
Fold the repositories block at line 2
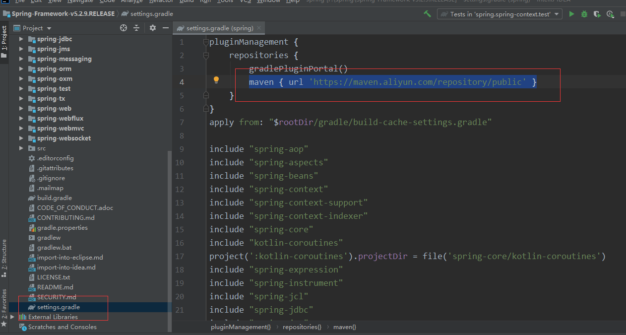206,56
